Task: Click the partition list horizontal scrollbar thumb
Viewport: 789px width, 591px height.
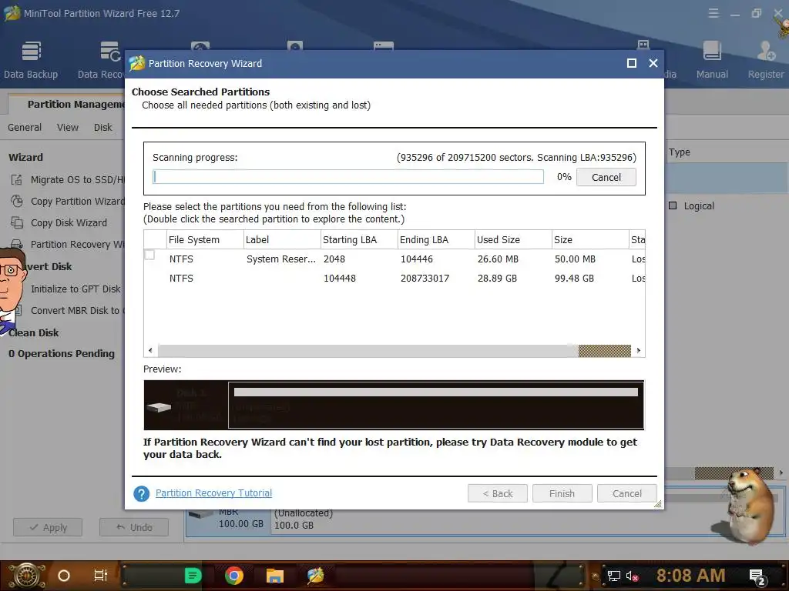Action: coord(604,350)
